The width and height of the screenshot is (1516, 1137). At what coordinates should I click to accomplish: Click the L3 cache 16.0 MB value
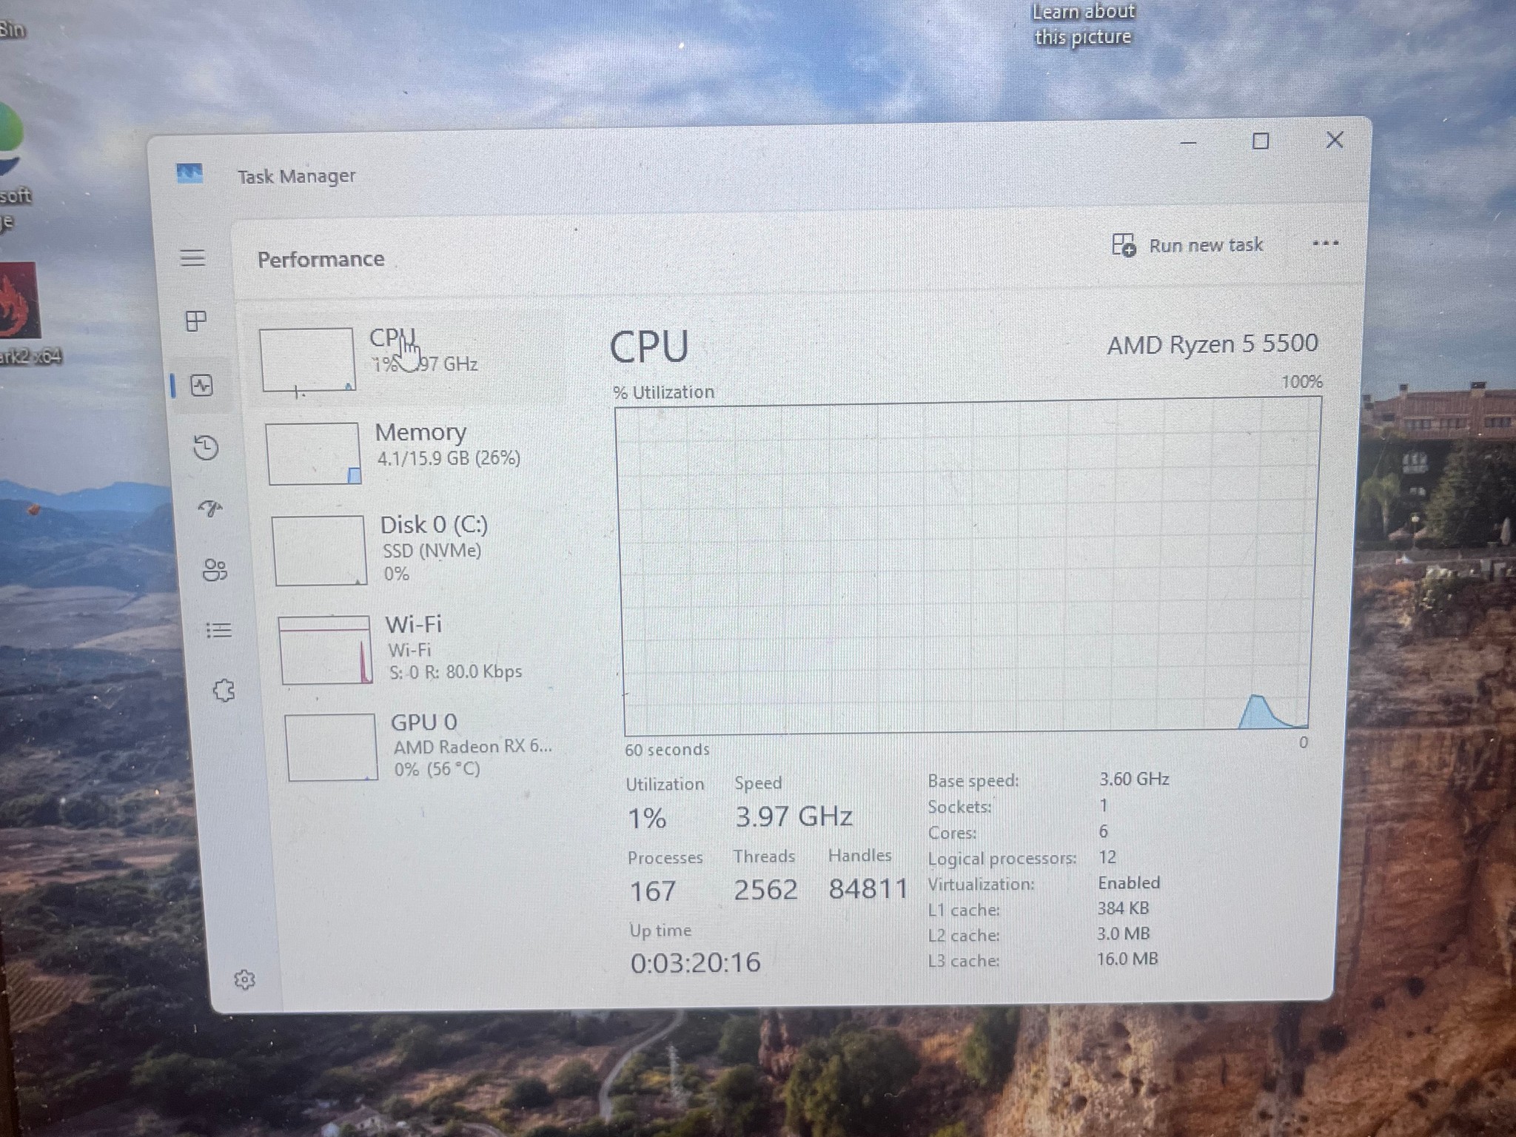tap(1127, 959)
